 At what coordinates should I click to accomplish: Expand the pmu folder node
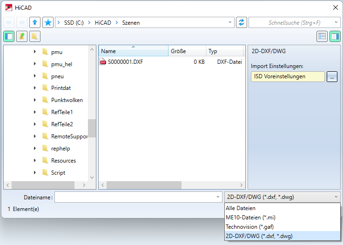(35, 52)
